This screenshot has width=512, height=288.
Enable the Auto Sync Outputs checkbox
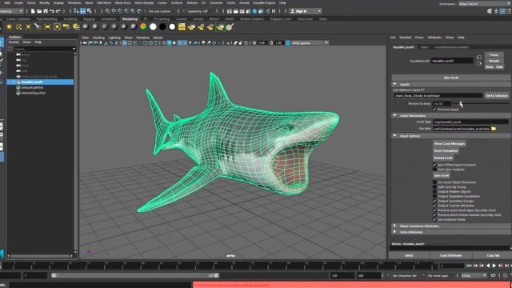tap(434, 170)
